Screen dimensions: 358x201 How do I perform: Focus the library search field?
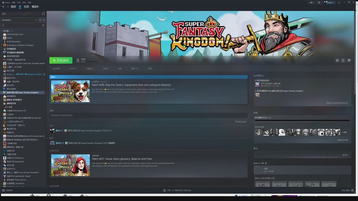(21, 25)
